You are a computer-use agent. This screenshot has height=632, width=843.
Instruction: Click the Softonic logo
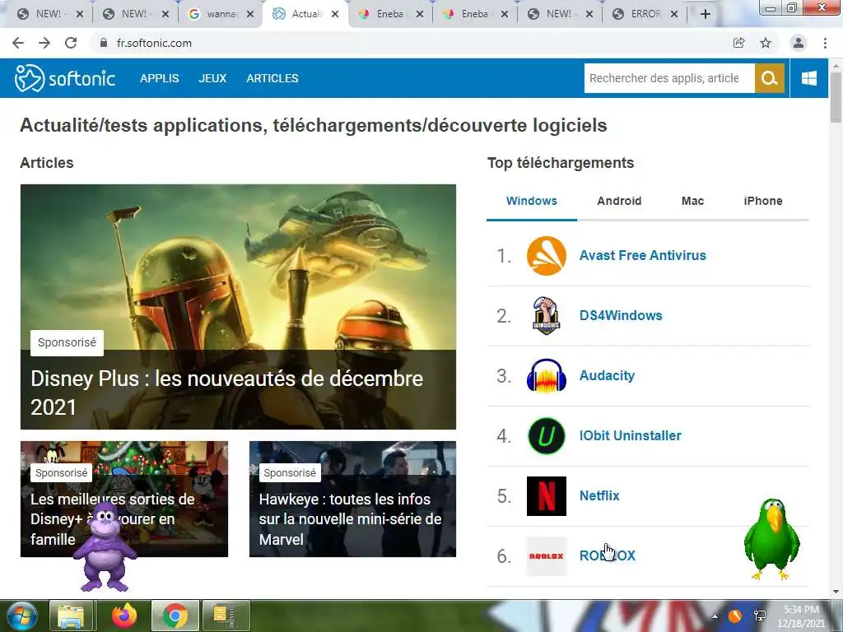tap(64, 78)
